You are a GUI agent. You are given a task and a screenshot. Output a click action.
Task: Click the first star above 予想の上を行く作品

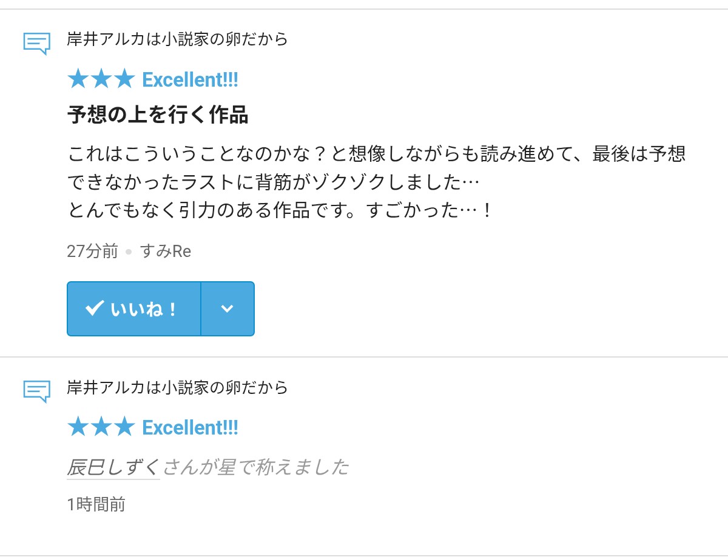click(78, 79)
